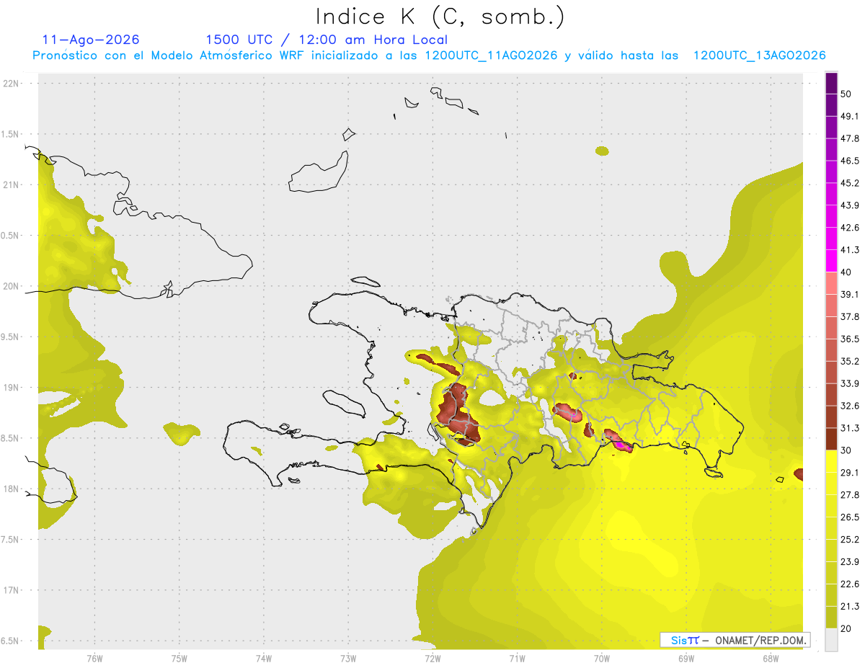Click legend color band between 39.1 and 40
Screen dimensions: 865x668
(x=831, y=283)
